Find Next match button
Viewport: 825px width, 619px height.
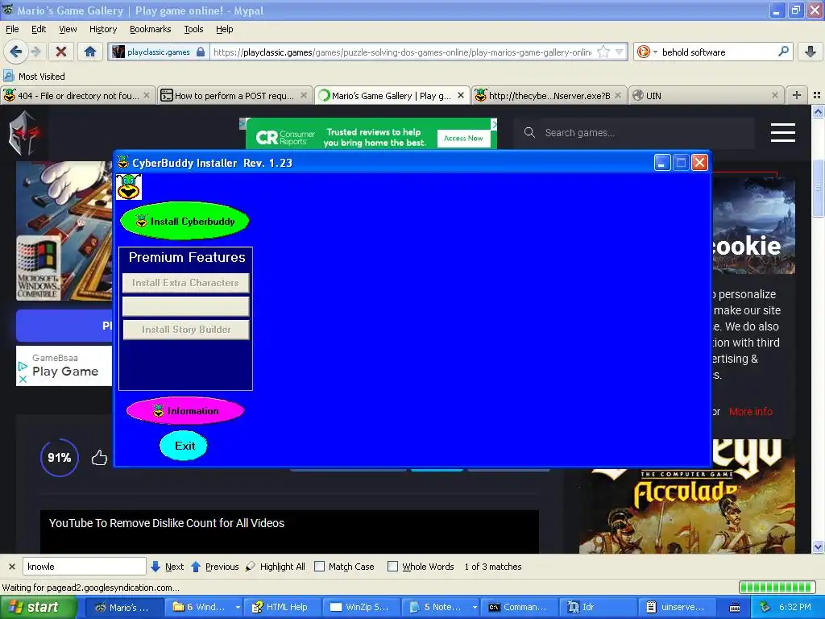click(168, 567)
